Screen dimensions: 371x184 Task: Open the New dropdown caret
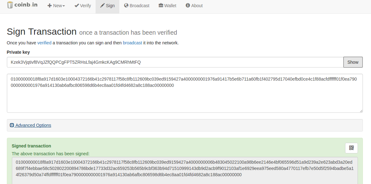pyautogui.click(x=64, y=6)
